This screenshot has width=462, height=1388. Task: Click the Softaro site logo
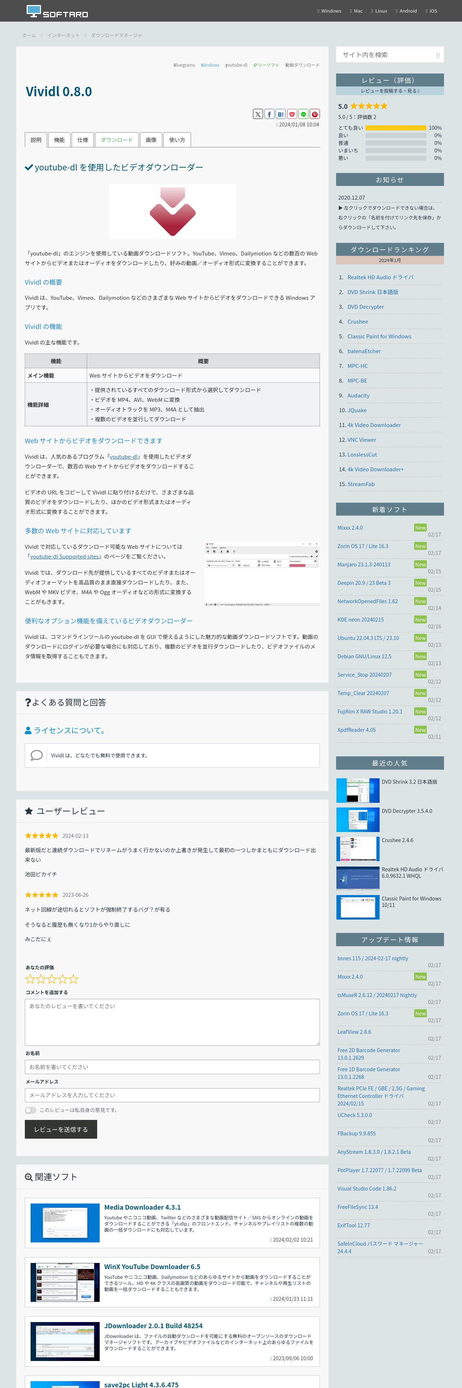(57, 11)
